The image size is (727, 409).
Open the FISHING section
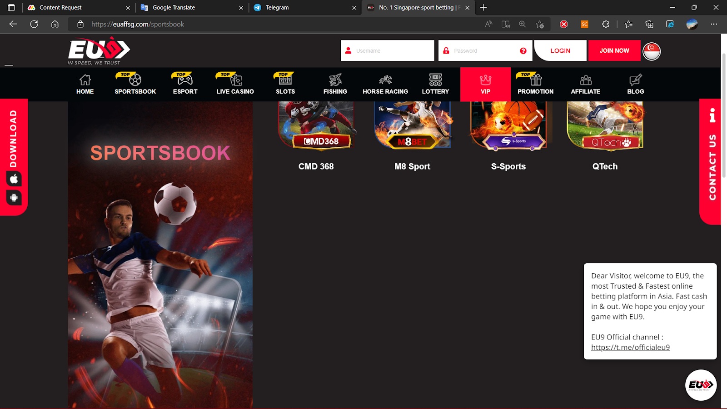335,85
